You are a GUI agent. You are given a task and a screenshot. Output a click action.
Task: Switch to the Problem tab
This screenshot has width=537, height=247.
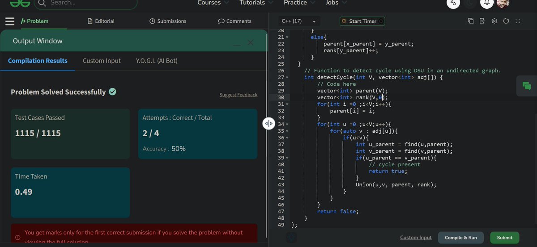coord(35,21)
